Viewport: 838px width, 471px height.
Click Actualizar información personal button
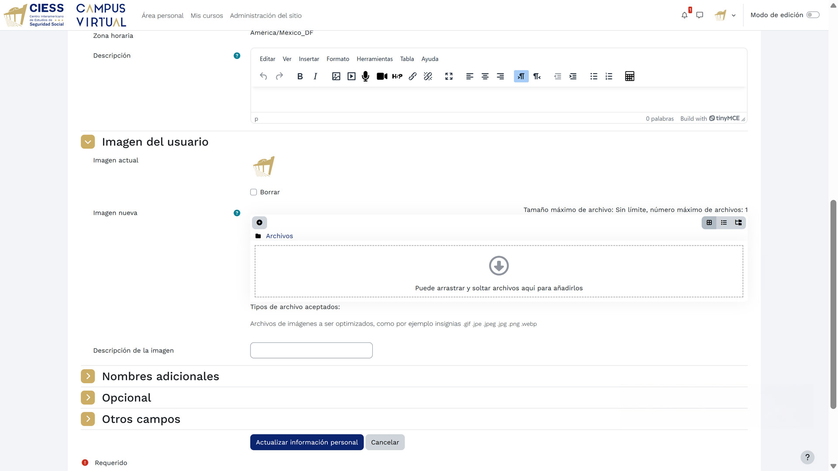(x=306, y=442)
